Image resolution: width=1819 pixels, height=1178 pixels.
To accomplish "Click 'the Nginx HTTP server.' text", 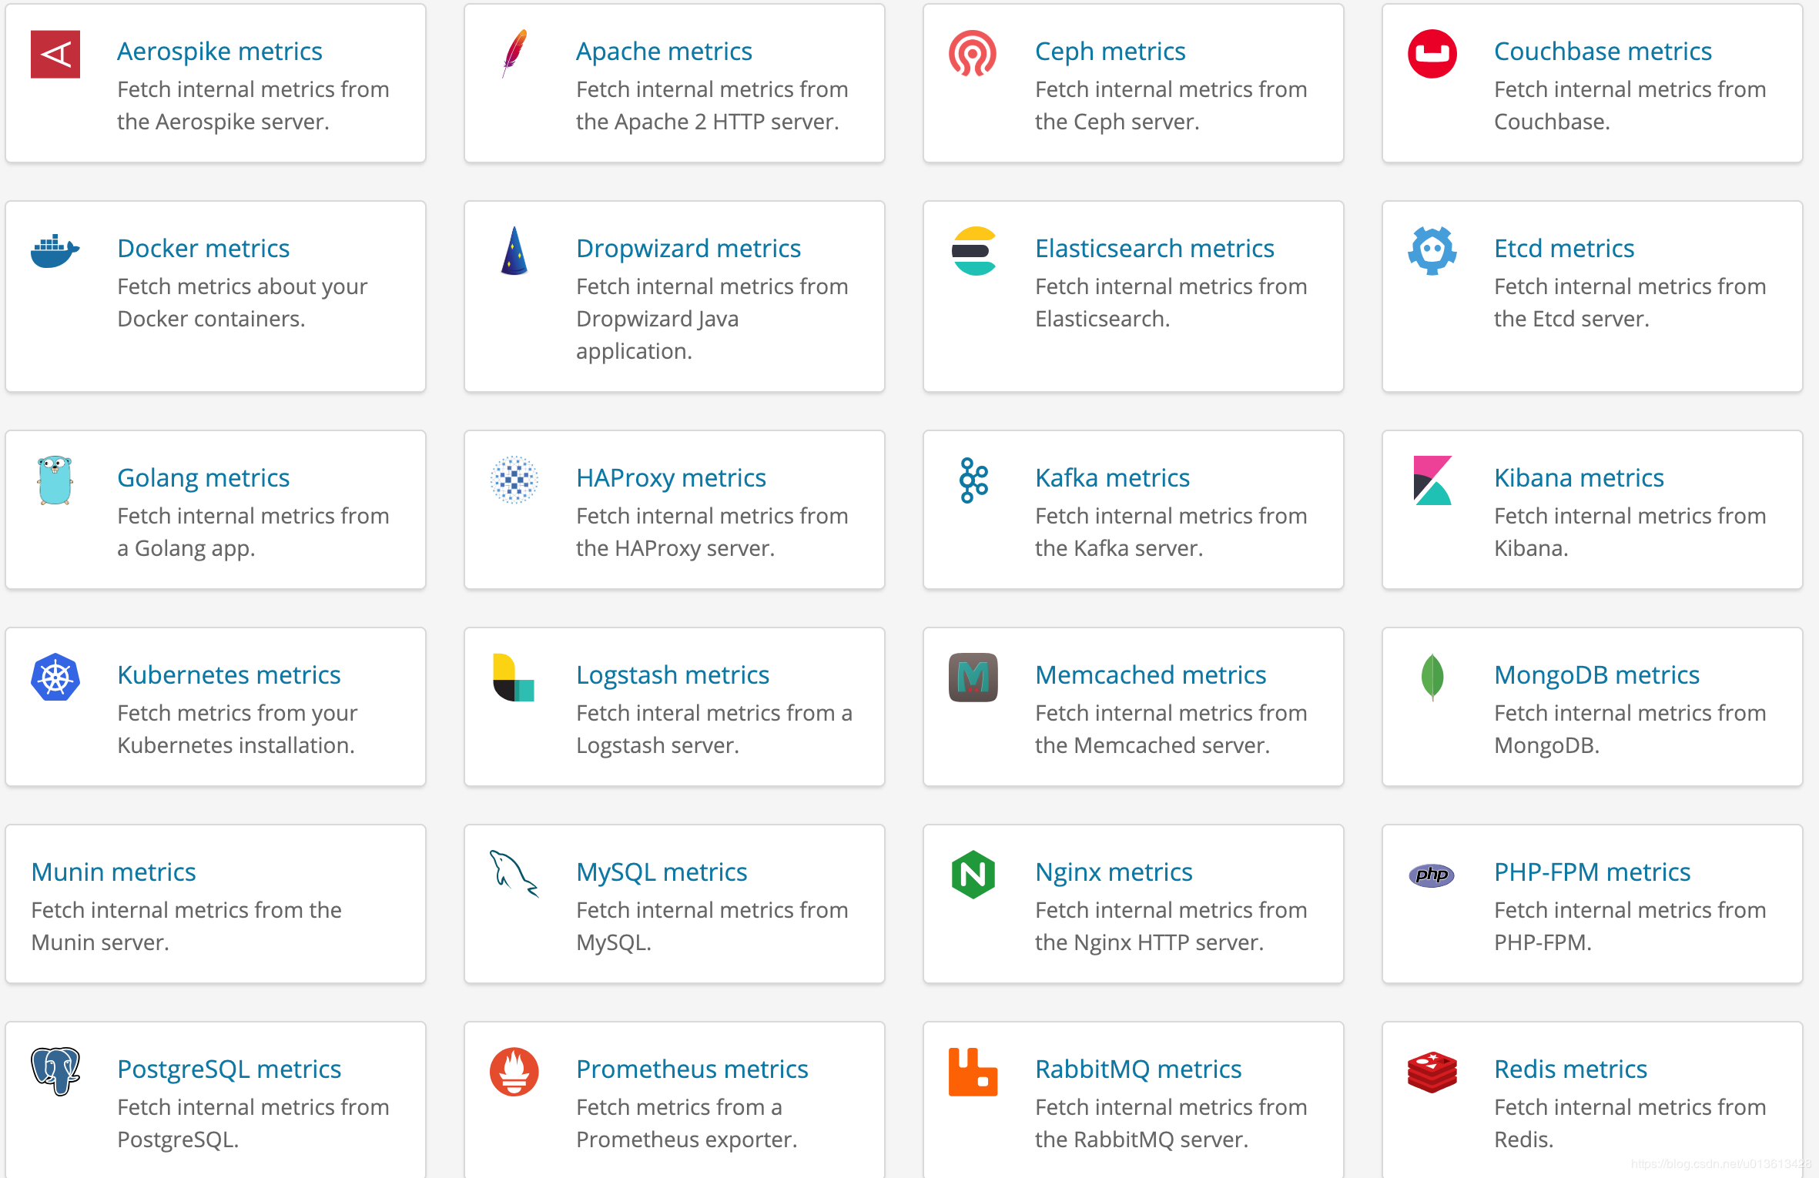I will coord(1149,942).
